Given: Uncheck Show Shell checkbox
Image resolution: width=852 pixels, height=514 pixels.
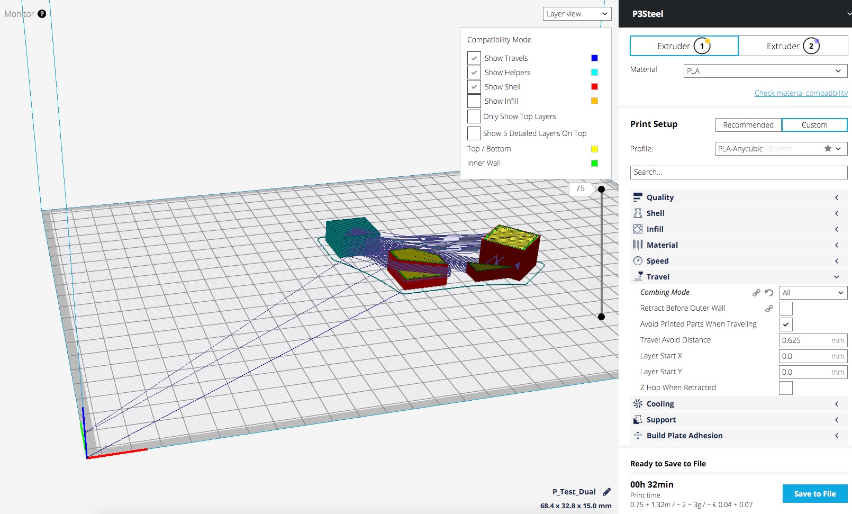Looking at the screenshot, I should click(474, 87).
